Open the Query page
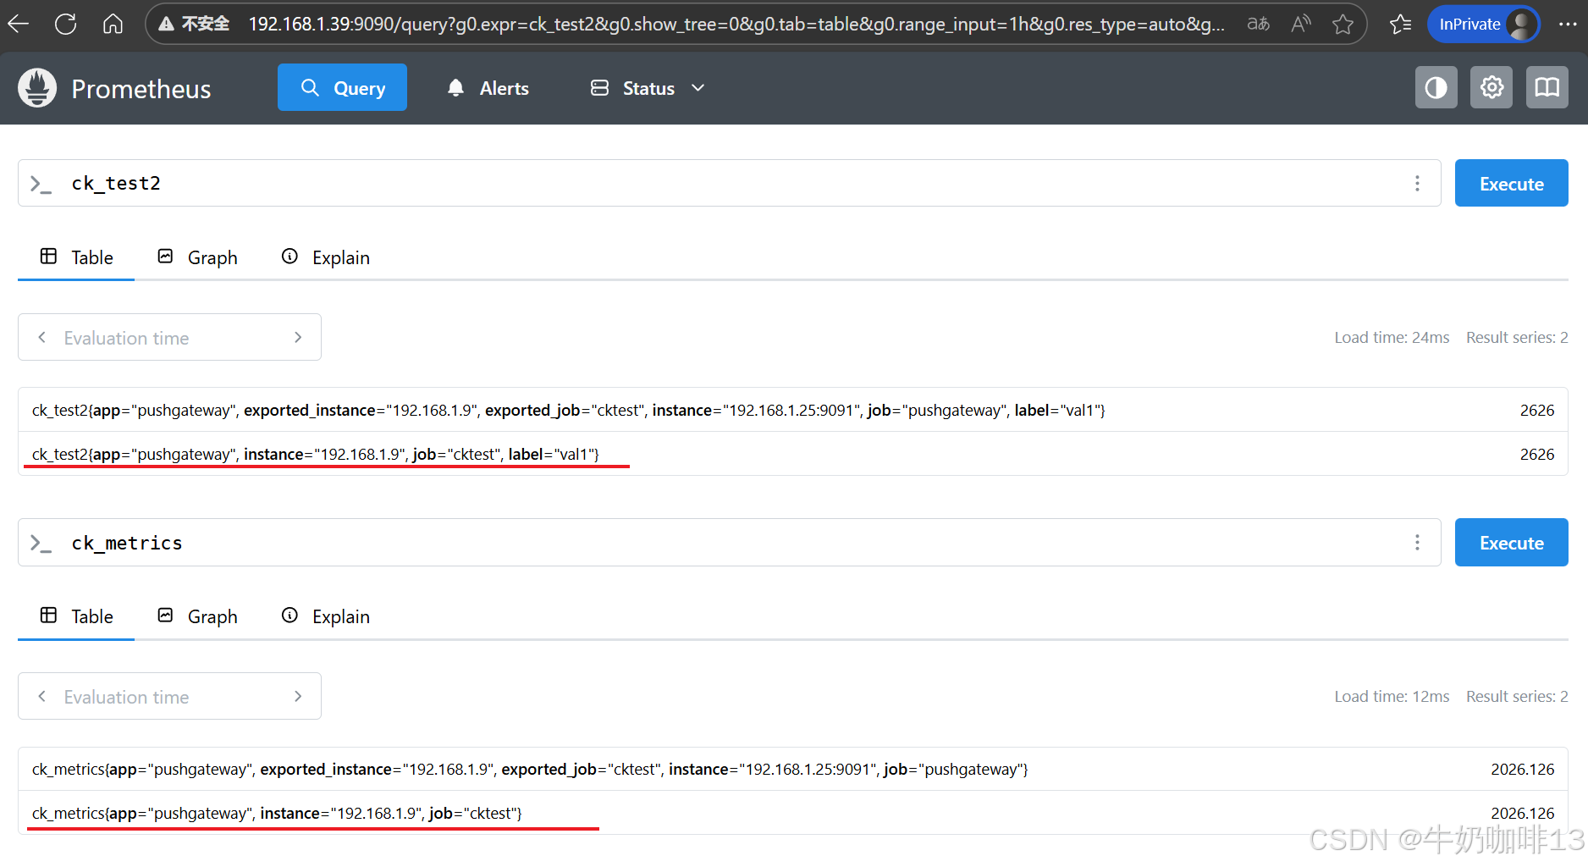1588x867 pixels. [x=342, y=87]
